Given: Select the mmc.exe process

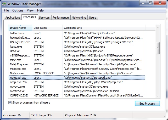Looking at the screenshot, I should 77,60.
